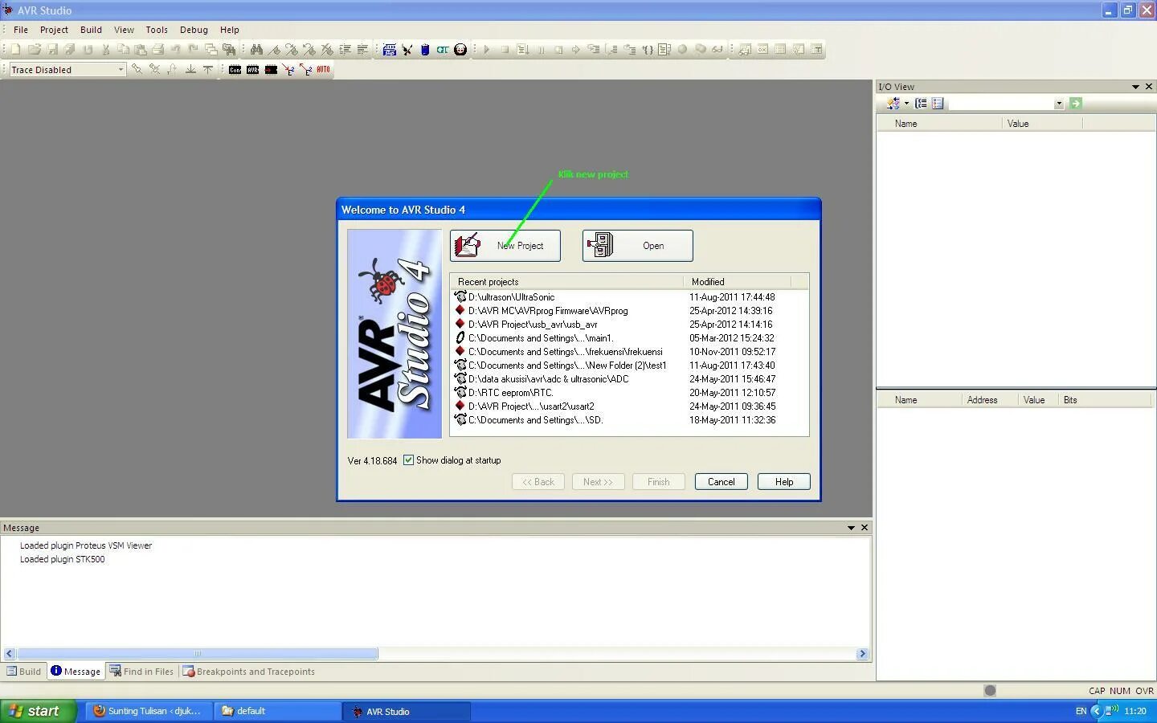The width and height of the screenshot is (1157, 723).
Task: Toggle the Message panel collapse arrow
Action: tap(850, 528)
